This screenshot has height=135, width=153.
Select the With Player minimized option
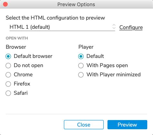(81, 75)
